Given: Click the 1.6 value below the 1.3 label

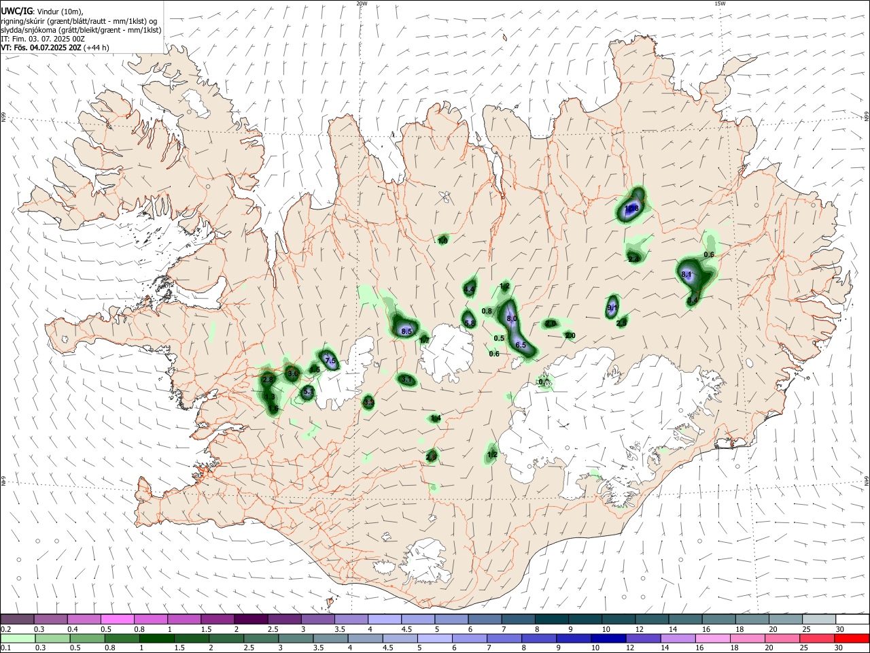Looking at the screenshot, I should (273, 409).
